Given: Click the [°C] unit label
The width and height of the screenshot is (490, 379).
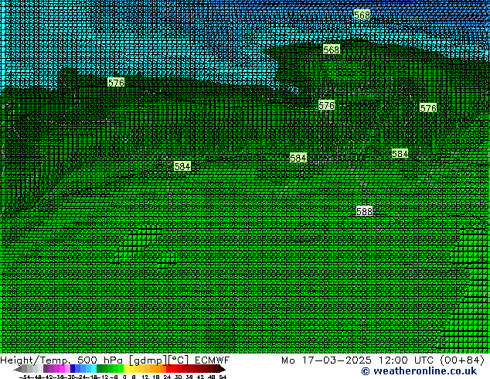Looking at the screenshot, I should coord(179,360).
